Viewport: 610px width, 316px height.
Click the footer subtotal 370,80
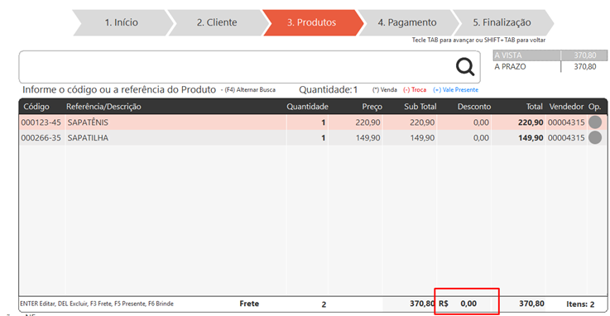422,304
